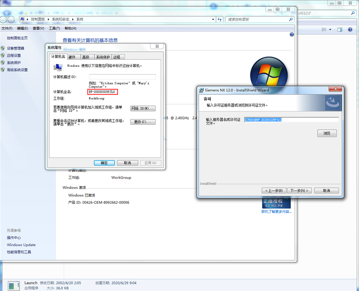Open 控制面板主页 link

(x=17, y=38)
